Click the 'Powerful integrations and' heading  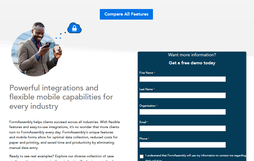[54, 88]
